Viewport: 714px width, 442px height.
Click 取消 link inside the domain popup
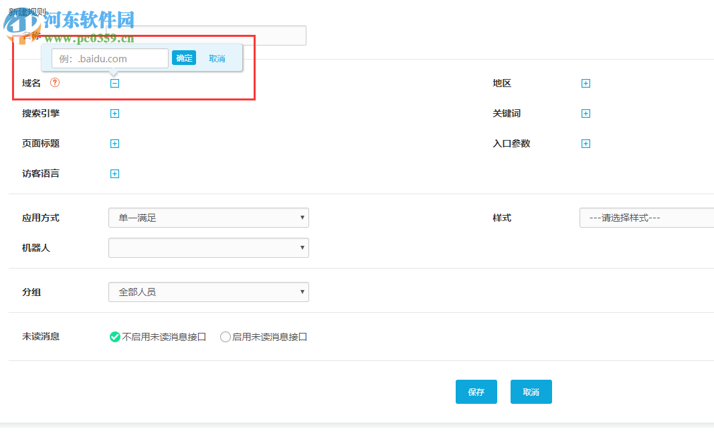216,58
